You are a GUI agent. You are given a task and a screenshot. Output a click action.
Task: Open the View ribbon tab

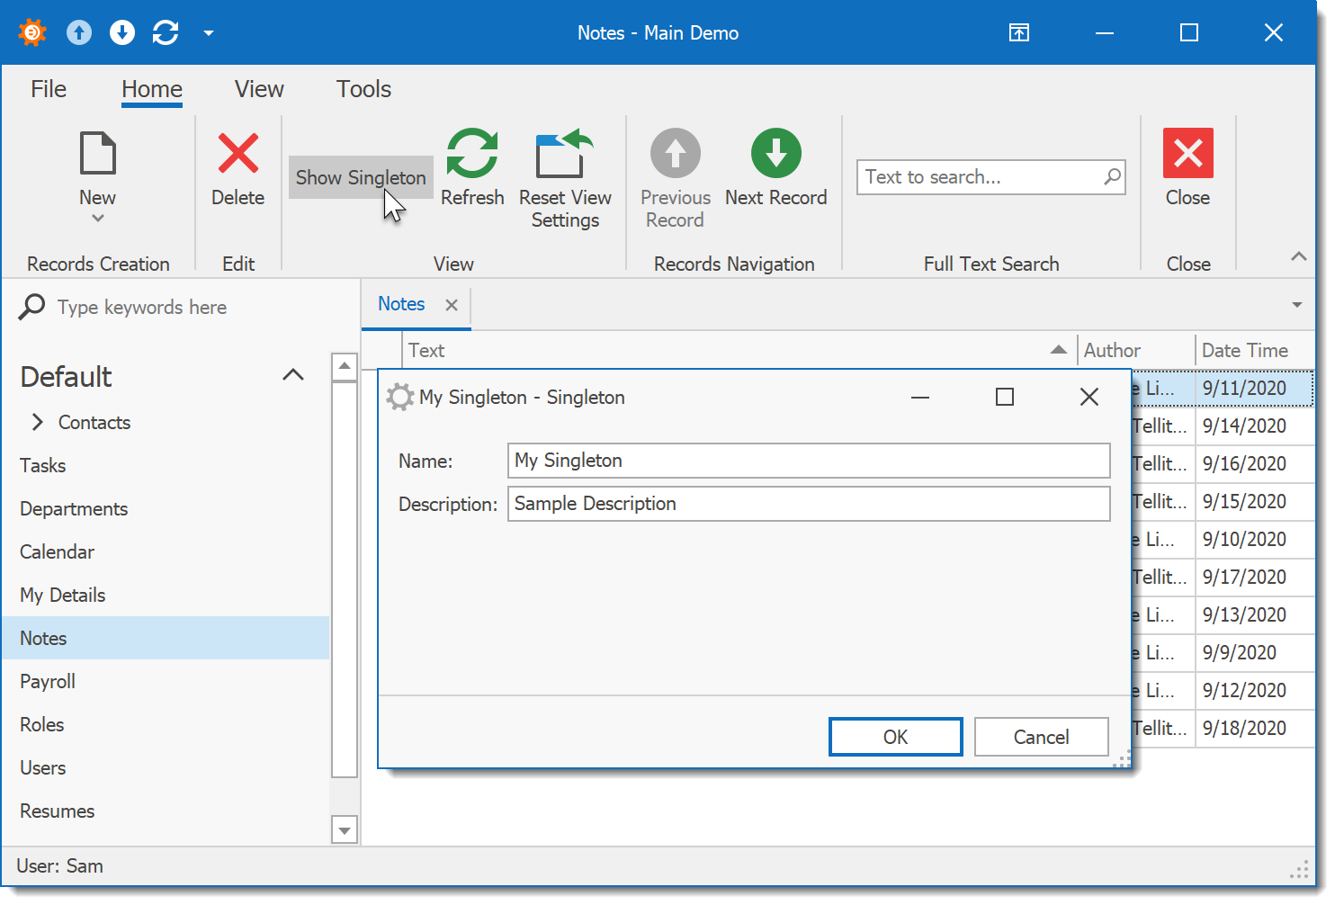259,89
